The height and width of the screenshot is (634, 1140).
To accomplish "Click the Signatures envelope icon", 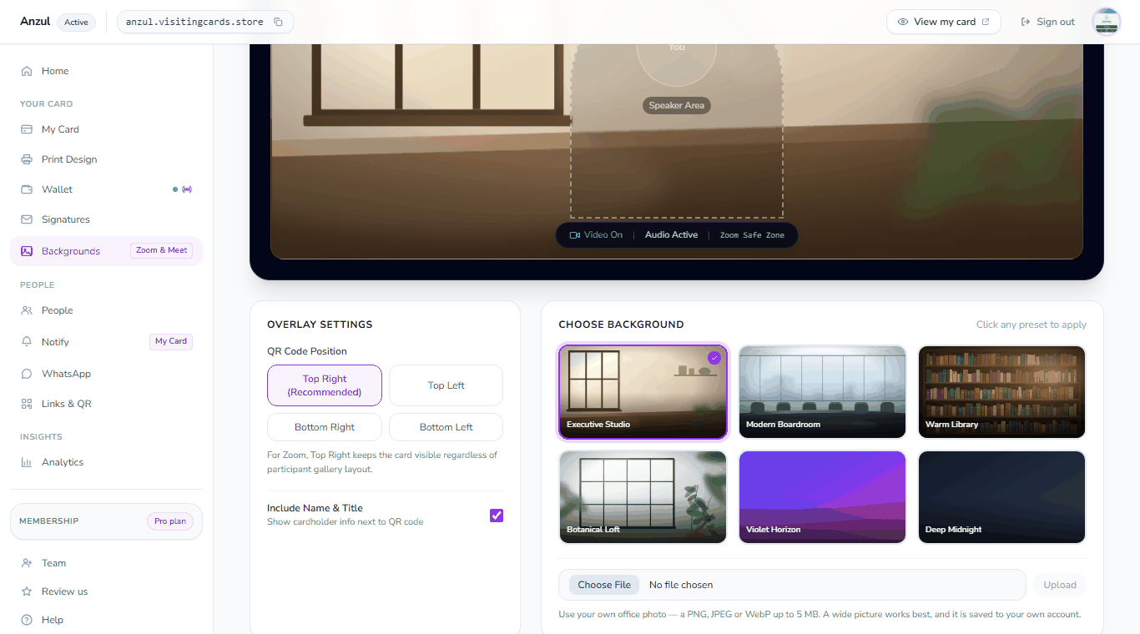I will tap(27, 219).
